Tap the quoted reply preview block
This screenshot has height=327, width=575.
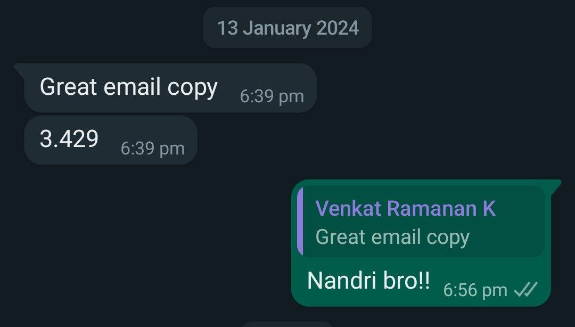click(x=421, y=222)
